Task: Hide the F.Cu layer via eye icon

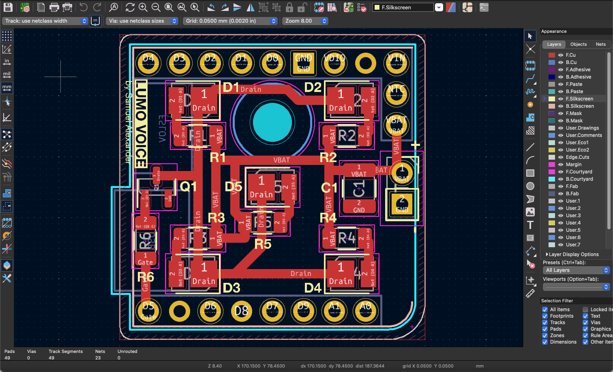Action: [x=561, y=55]
